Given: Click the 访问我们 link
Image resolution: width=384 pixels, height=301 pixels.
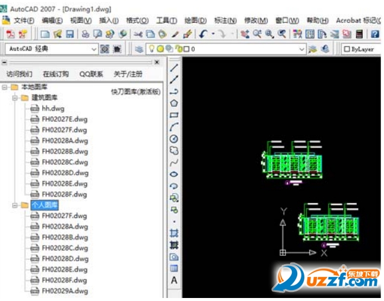Looking at the screenshot, I should pyautogui.click(x=19, y=74).
